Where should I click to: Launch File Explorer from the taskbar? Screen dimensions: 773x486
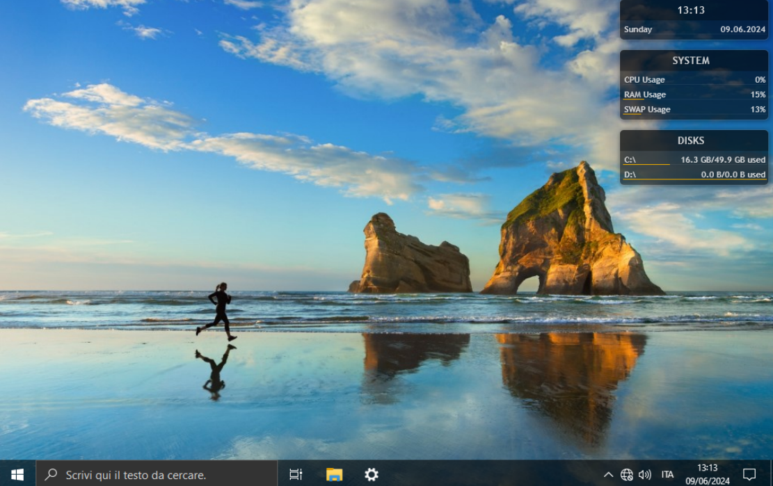(334, 474)
